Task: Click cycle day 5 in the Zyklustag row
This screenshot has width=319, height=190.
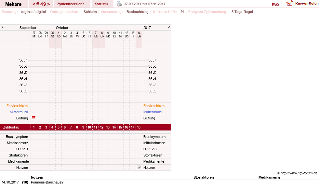Action: click(59, 127)
